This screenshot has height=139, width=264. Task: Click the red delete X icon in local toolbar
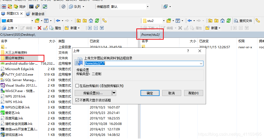[x=39, y=28]
